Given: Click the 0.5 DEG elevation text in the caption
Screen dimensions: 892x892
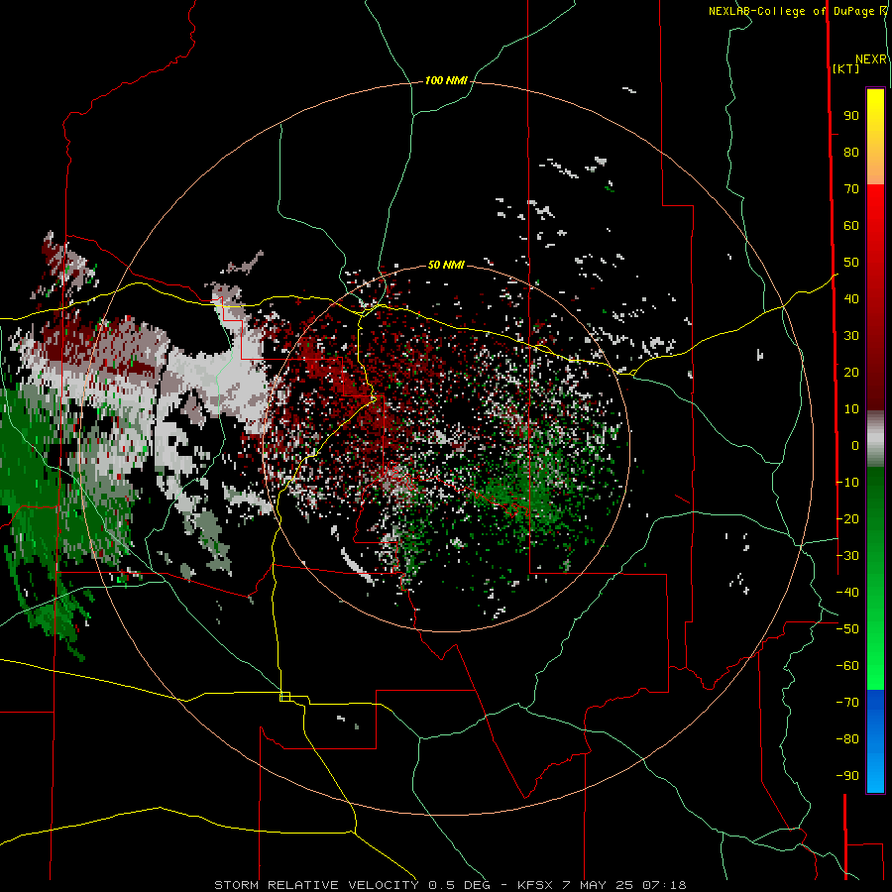Looking at the screenshot, I should click(x=459, y=885).
